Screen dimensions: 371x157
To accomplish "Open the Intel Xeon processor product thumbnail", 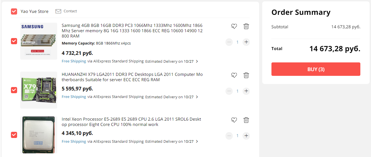I will (x=39, y=135).
